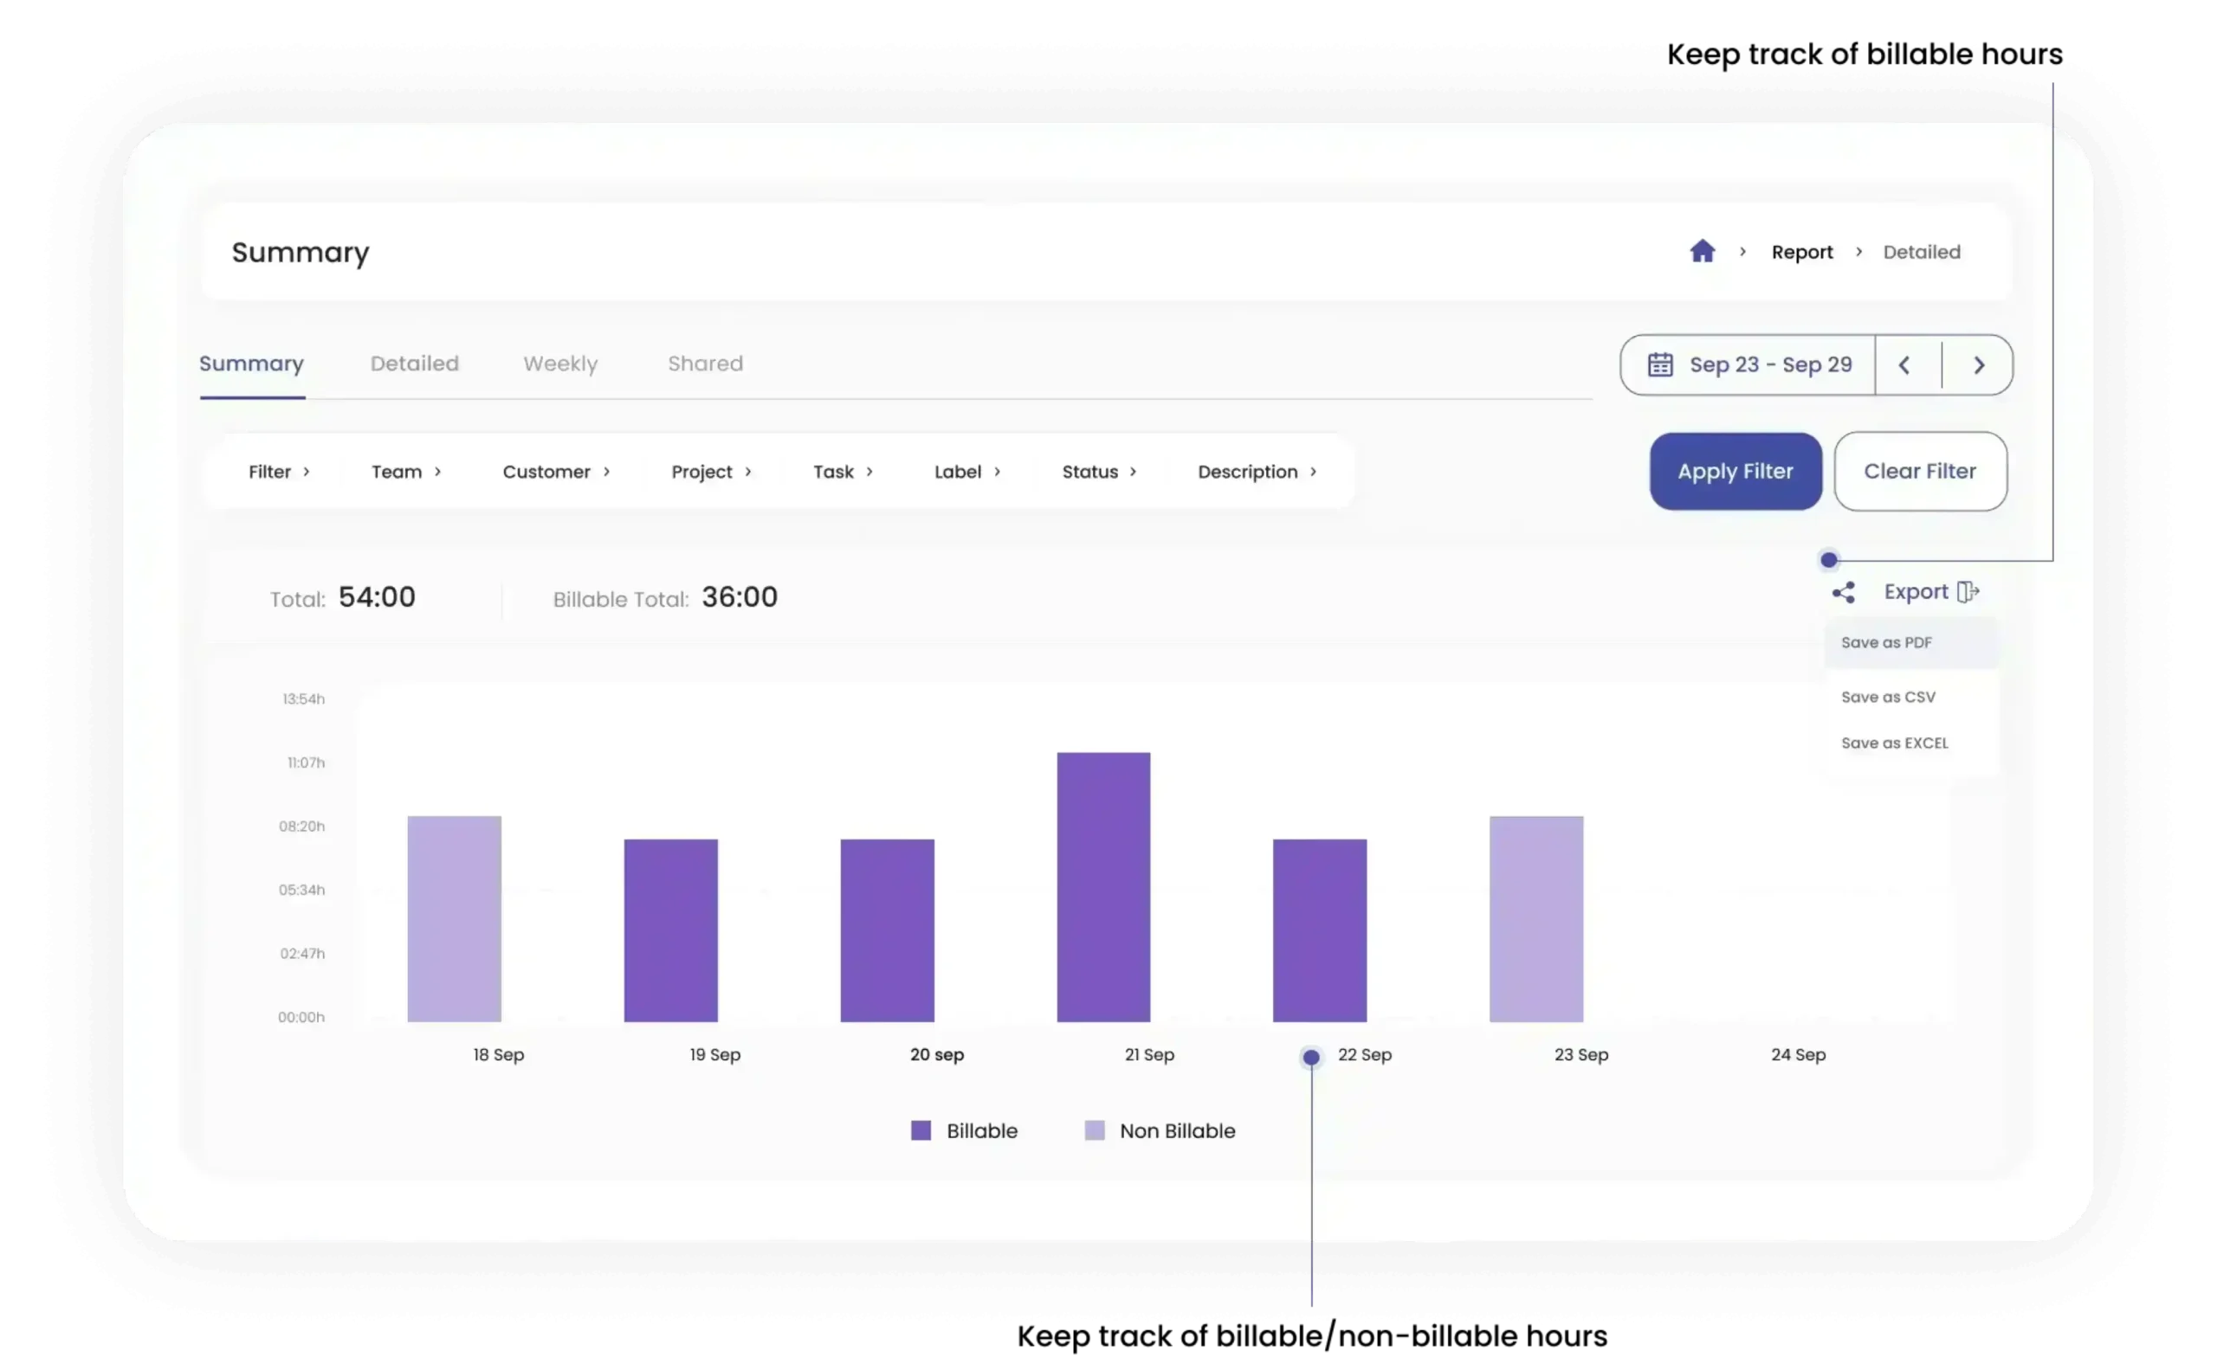This screenshot has width=2217, height=1364.
Task: Expand the Description filter dropdown
Action: click(1257, 472)
